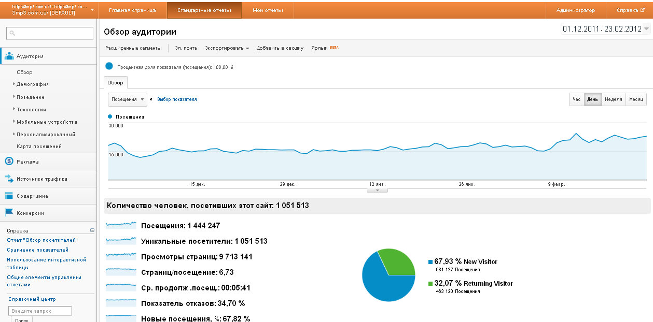The image size is (653, 322).
Task: Open the Содержание section icon
Action: click(9, 196)
